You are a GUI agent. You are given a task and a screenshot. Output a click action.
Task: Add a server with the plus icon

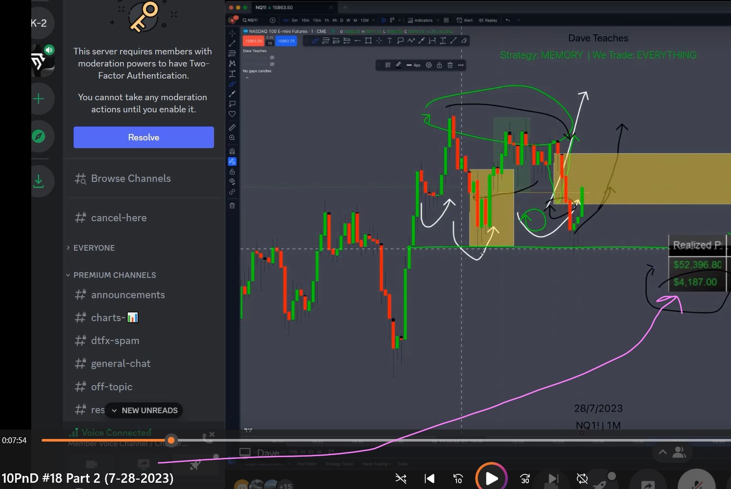click(39, 99)
